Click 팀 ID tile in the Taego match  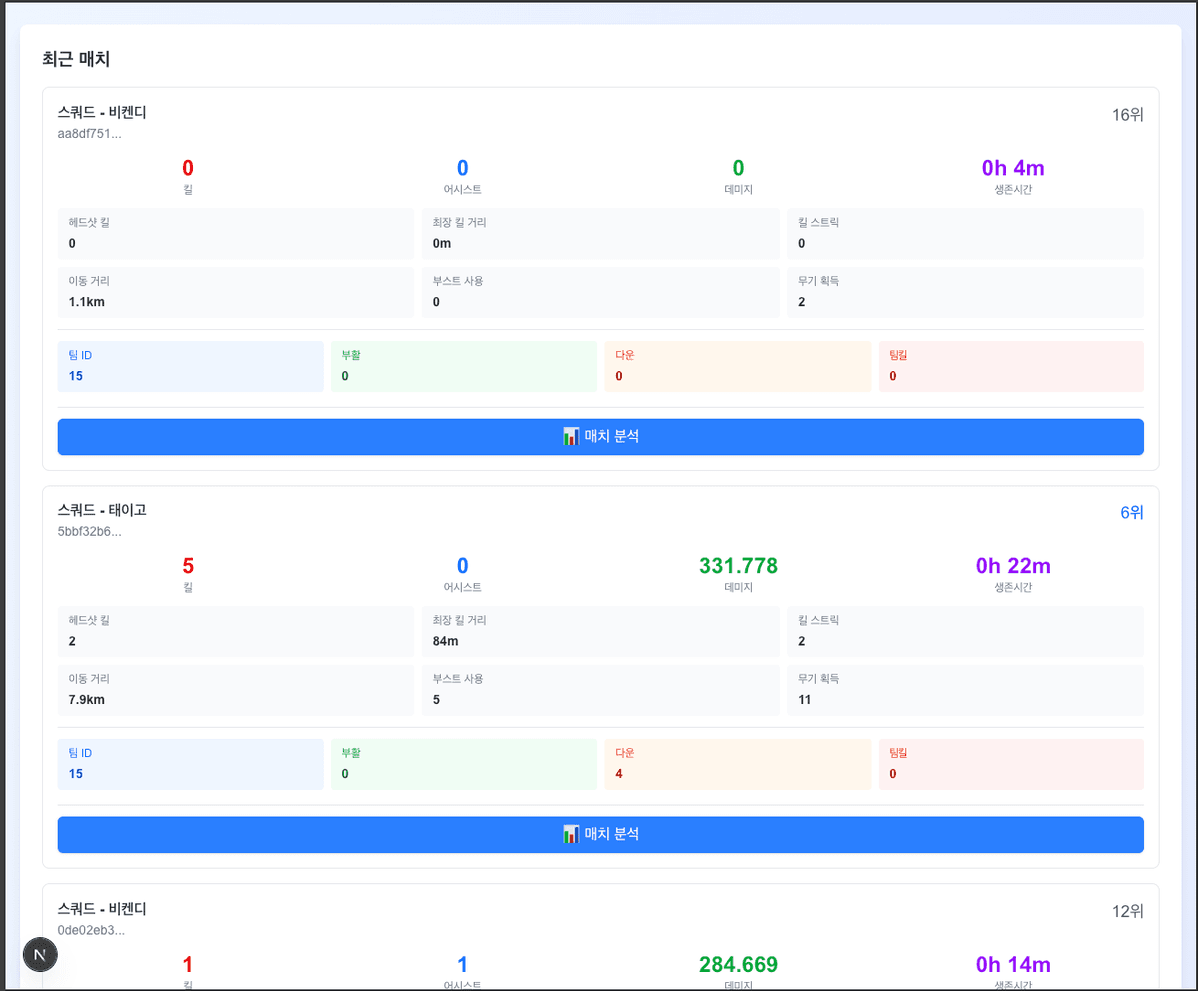coord(191,764)
